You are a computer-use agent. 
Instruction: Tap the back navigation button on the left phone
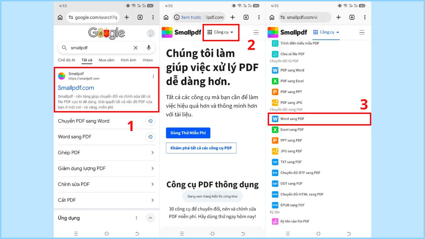137,234
